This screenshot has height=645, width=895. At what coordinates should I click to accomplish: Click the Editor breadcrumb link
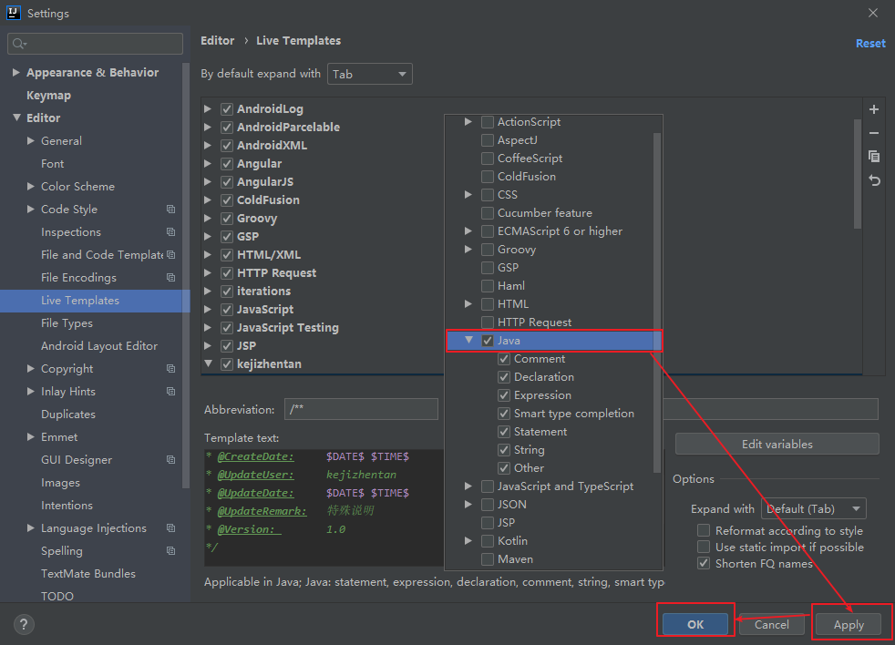[218, 40]
